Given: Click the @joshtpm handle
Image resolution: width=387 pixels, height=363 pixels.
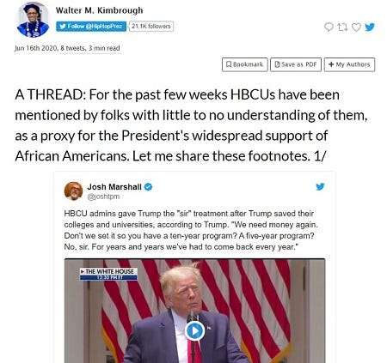Looking at the screenshot, I should click(103, 197).
